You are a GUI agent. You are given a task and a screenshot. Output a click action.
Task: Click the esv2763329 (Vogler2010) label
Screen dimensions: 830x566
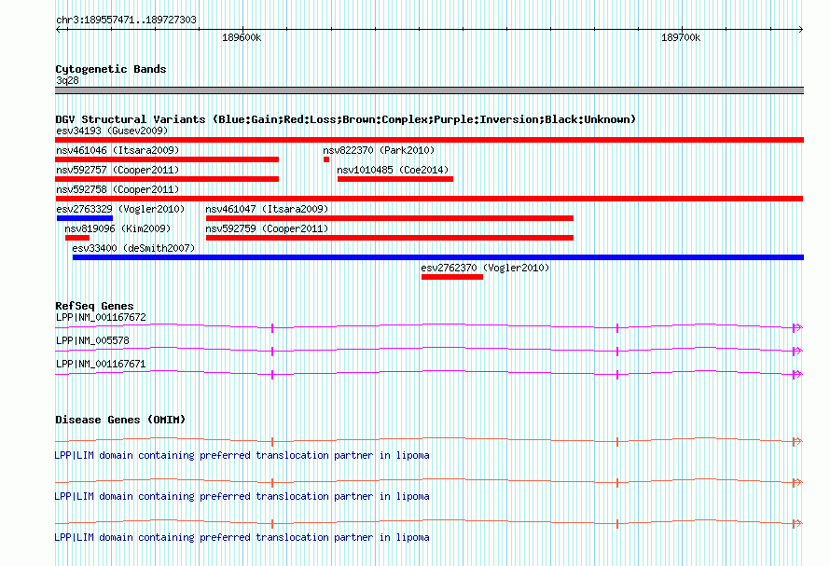pyautogui.click(x=120, y=209)
